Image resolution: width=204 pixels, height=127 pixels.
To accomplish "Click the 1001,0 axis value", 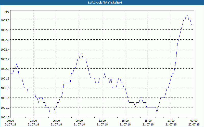I will pos(5,117).
